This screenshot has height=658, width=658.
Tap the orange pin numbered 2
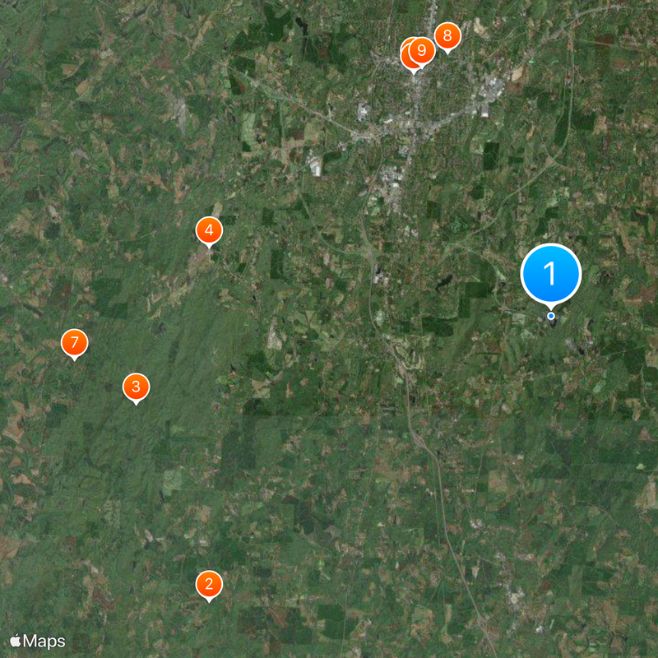209,584
